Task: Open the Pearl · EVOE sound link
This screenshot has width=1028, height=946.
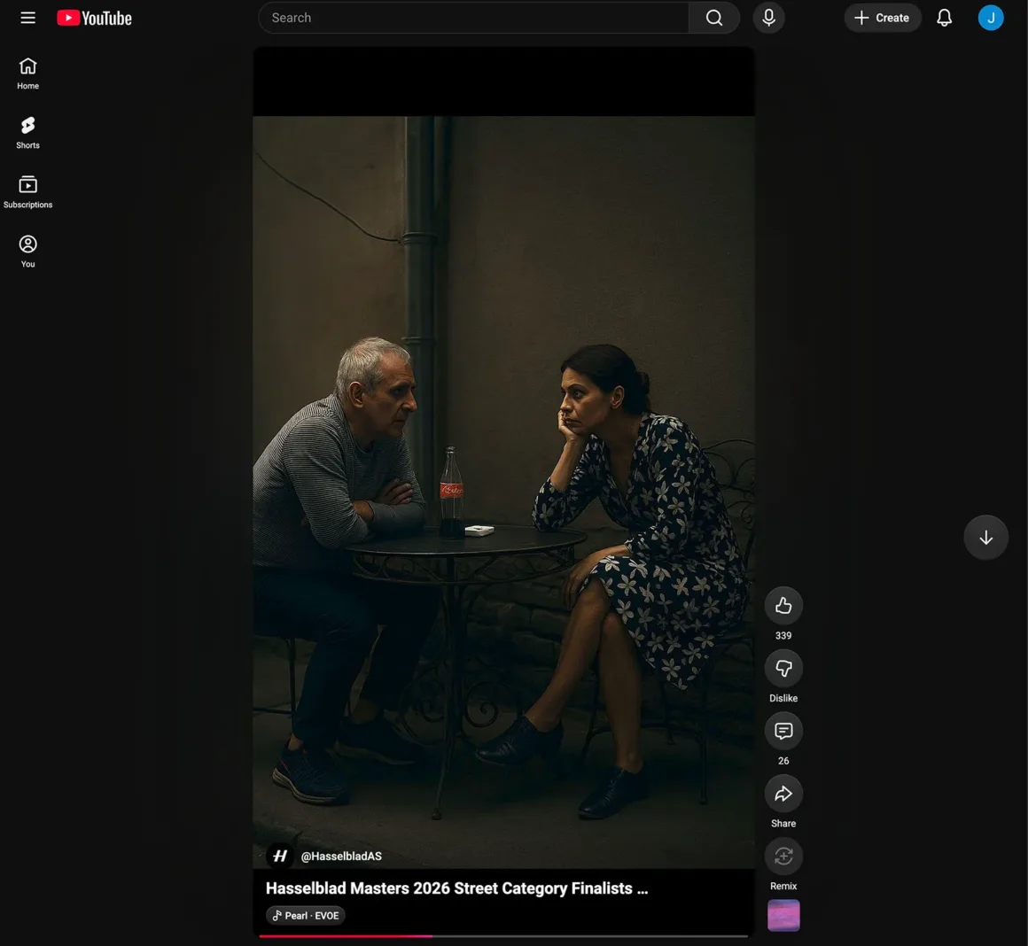Action: pos(306,916)
